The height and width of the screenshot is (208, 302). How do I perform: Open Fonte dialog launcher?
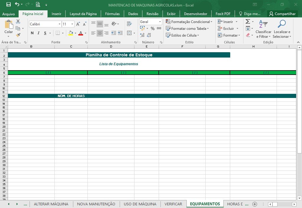[86, 42]
